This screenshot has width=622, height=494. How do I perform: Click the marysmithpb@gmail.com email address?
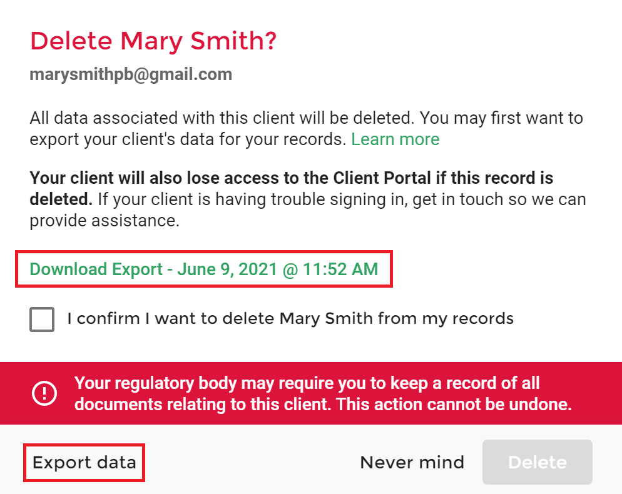[x=131, y=74]
